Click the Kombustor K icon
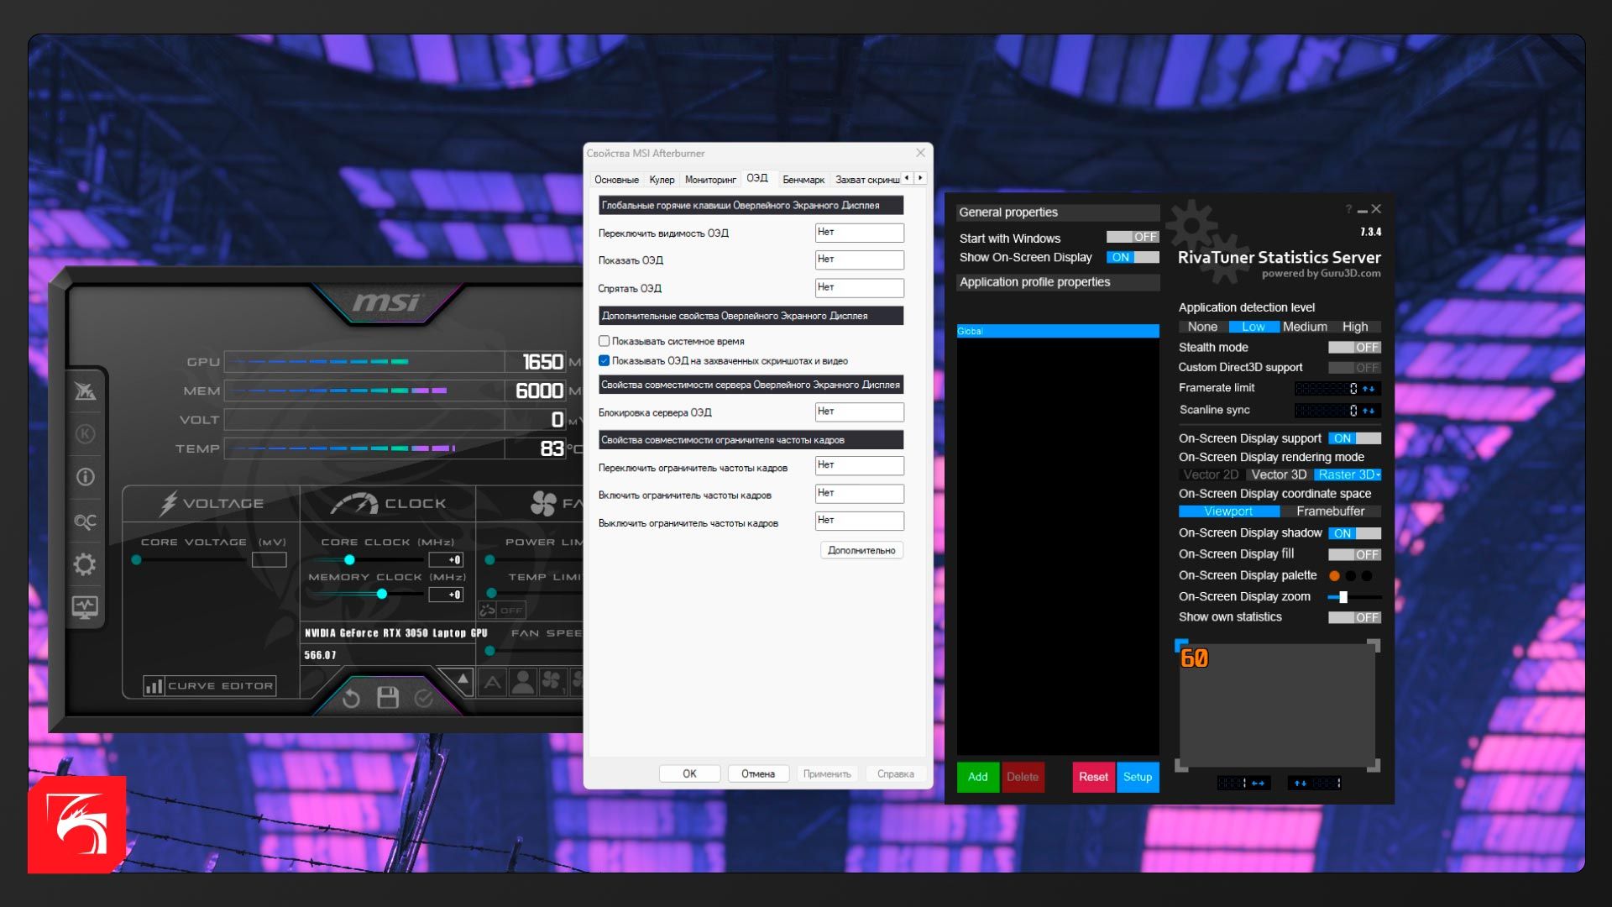The height and width of the screenshot is (907, 1612). tap(85, 434)
